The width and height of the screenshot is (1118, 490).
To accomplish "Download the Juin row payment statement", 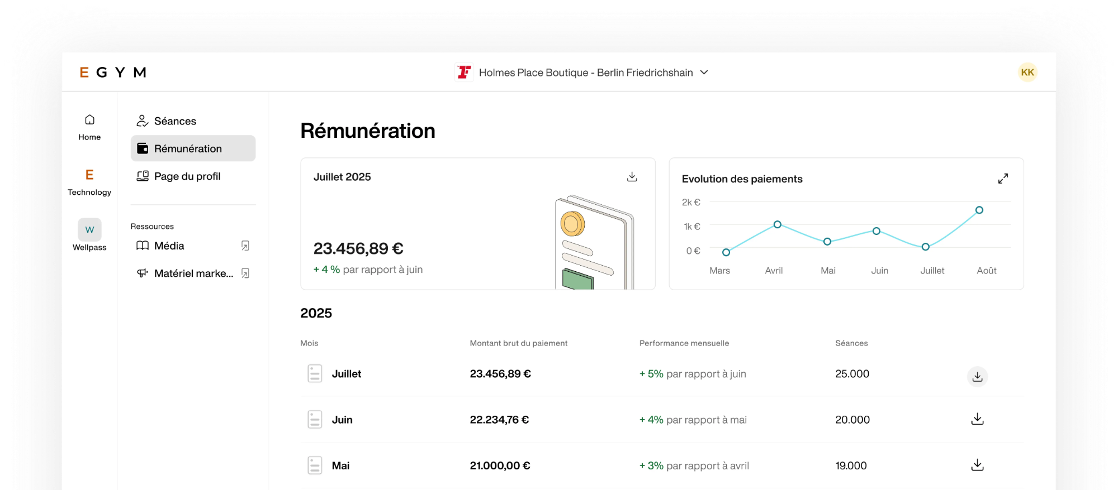I will pos(977,419).
